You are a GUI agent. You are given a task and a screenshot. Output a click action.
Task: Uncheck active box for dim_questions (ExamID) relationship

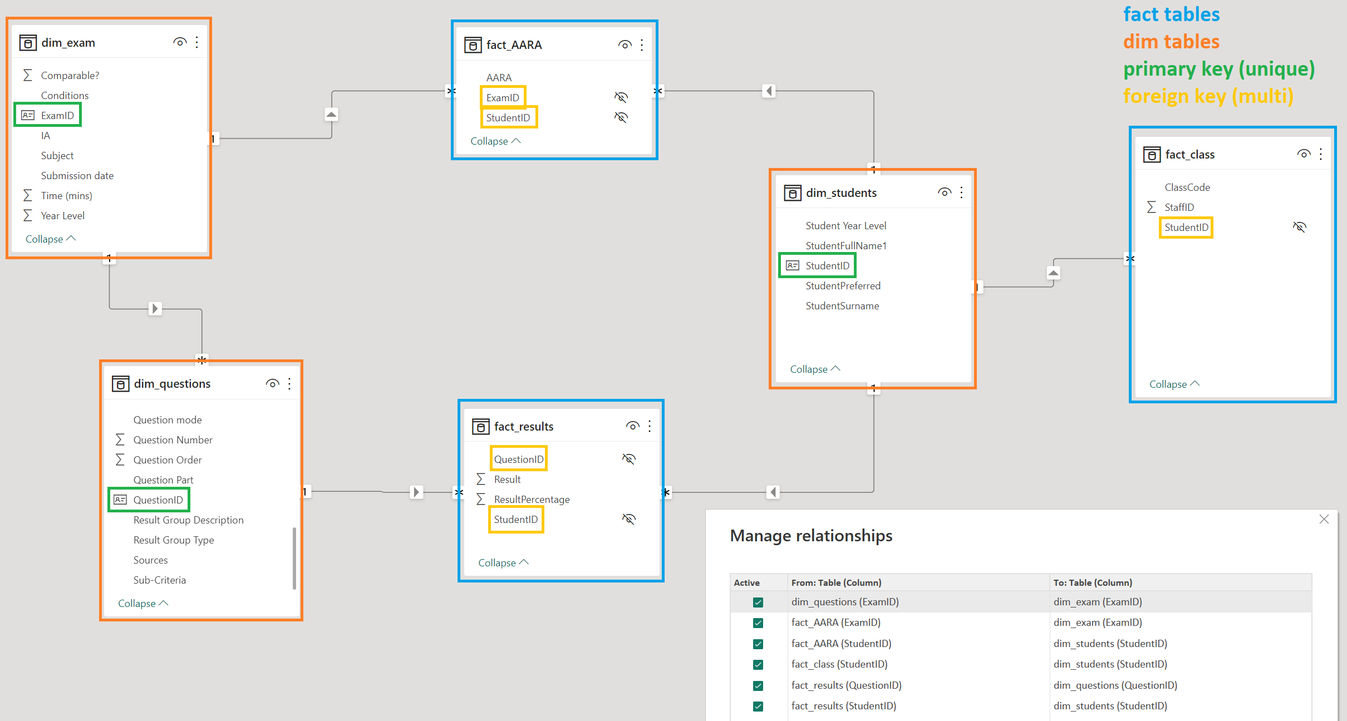click(758, 602)
